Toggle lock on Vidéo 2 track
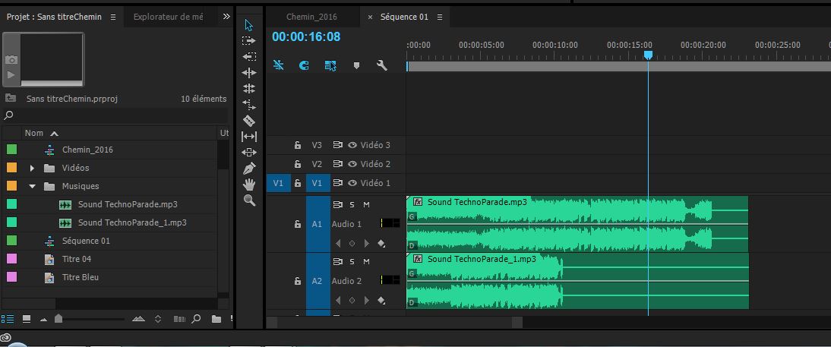The image size is (831, 347). [x=298, y=164]
